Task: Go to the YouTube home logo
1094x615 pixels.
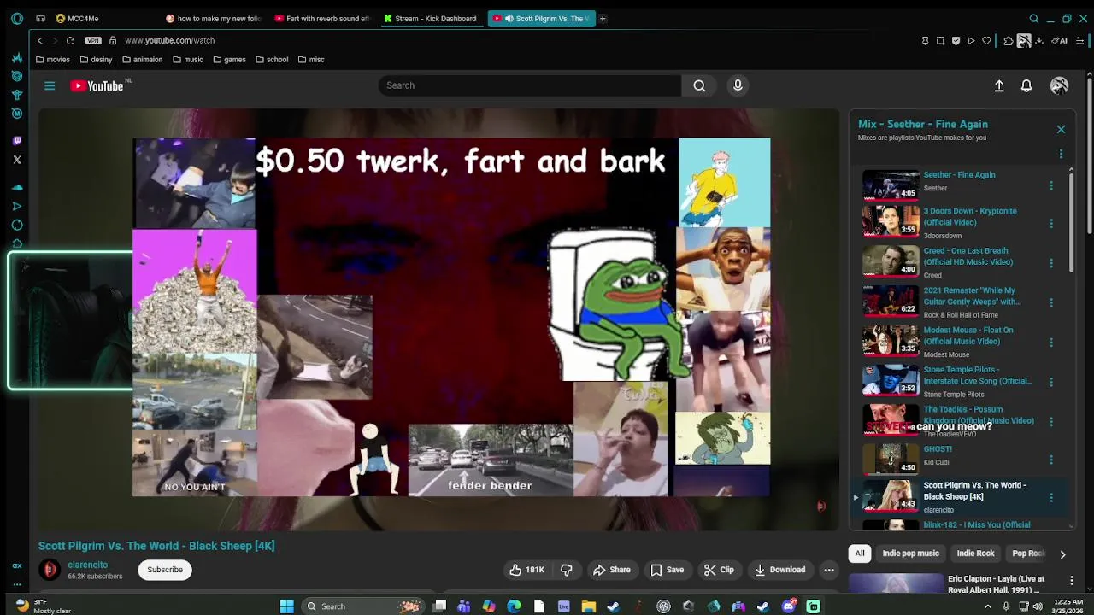Action: [97, 85]
